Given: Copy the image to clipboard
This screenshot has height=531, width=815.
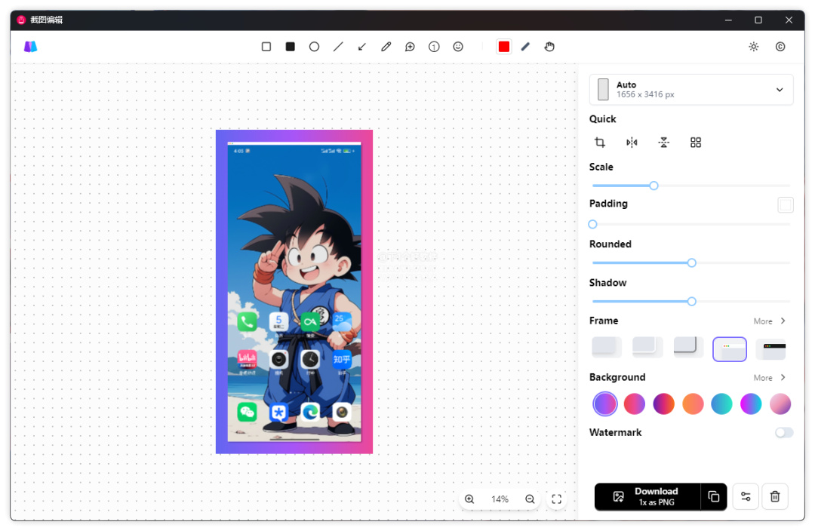Looking at the screenshot, I should (714, 497).
